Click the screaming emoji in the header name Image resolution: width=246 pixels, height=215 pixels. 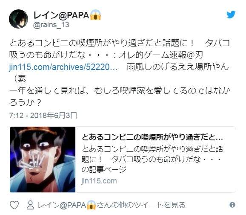tap(95, 15)
